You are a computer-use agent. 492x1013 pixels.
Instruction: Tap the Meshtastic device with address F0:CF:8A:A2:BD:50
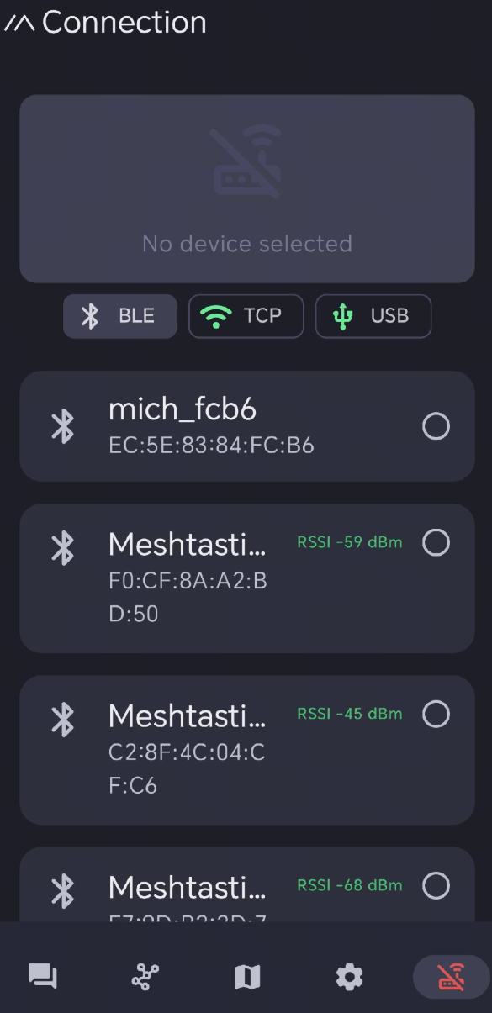(x=247, y=578)
